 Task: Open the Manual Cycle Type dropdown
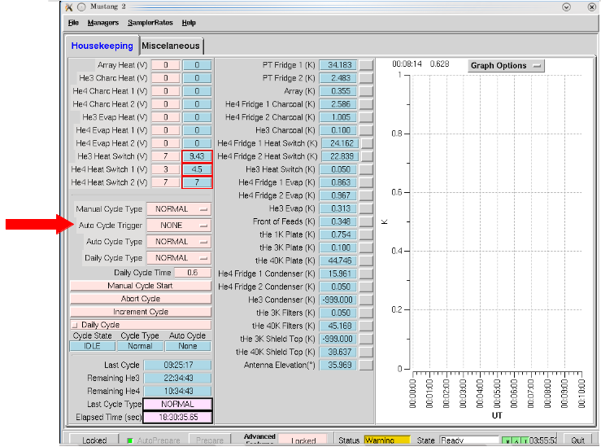[179, 209]
